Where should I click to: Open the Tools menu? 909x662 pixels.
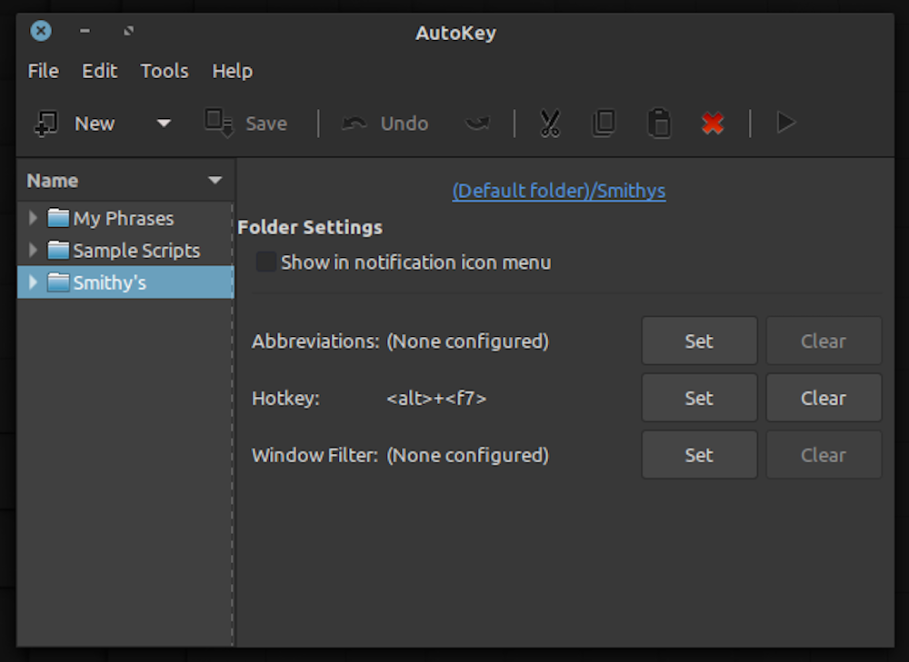165,71
